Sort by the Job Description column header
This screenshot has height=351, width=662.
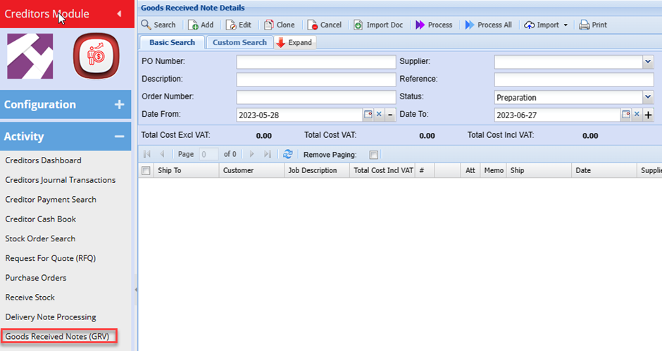pos(317,170)
